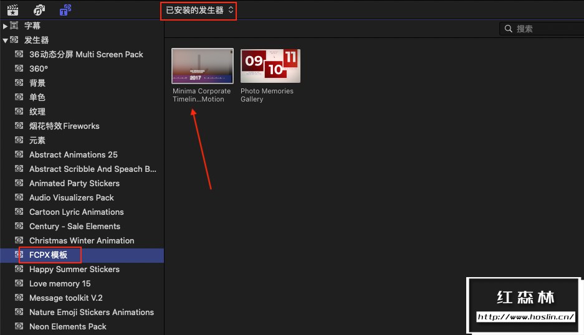Select the 元素 category

point(37,140)
